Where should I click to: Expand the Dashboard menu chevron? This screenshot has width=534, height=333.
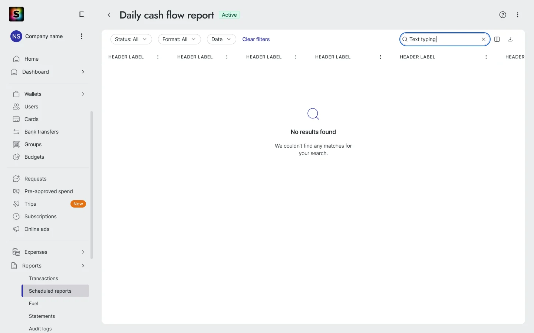(x=83, y=72)
